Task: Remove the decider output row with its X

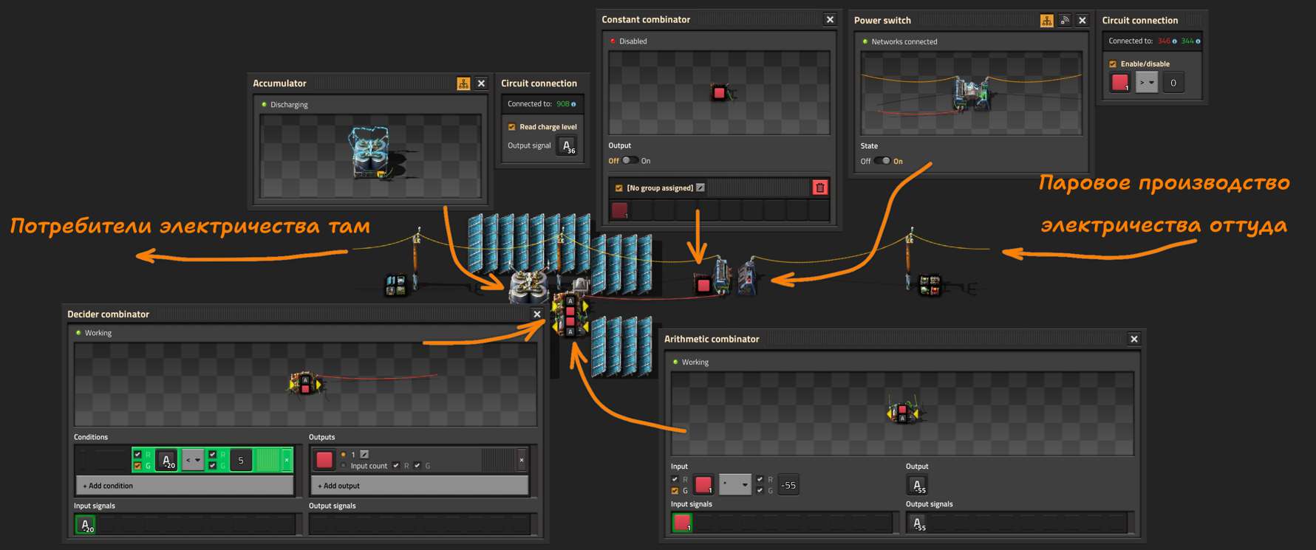Action: [521, 460]
